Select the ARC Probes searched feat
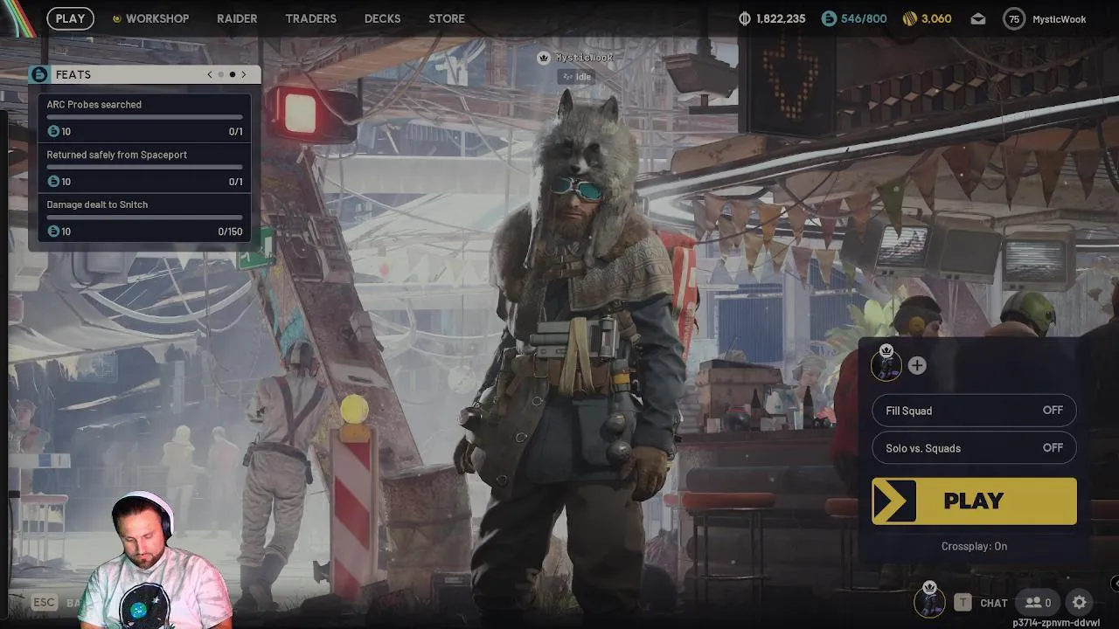 coord(144,118)
